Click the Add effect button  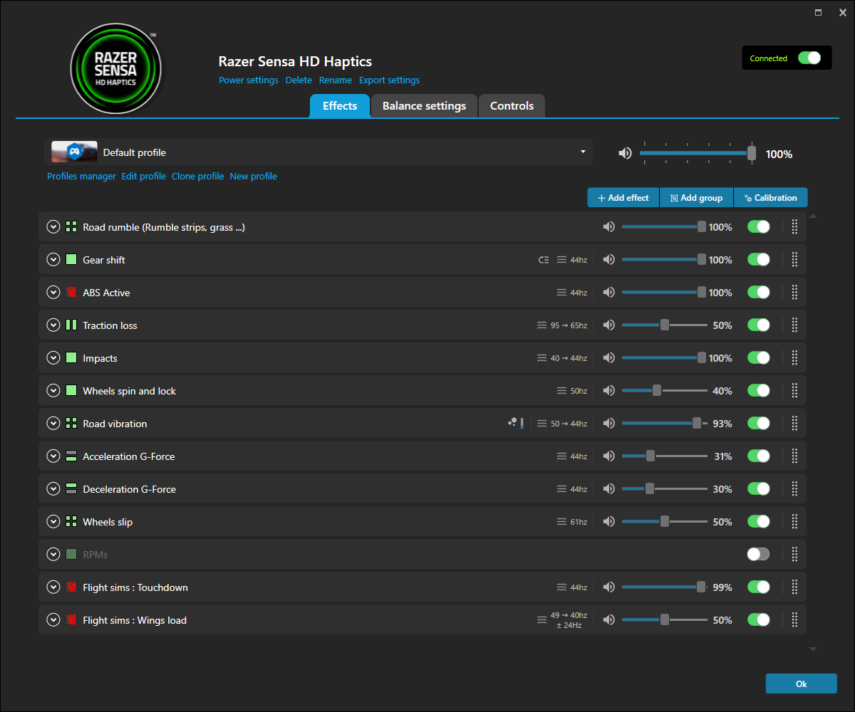pyautogui.click(x=623, y=198)
